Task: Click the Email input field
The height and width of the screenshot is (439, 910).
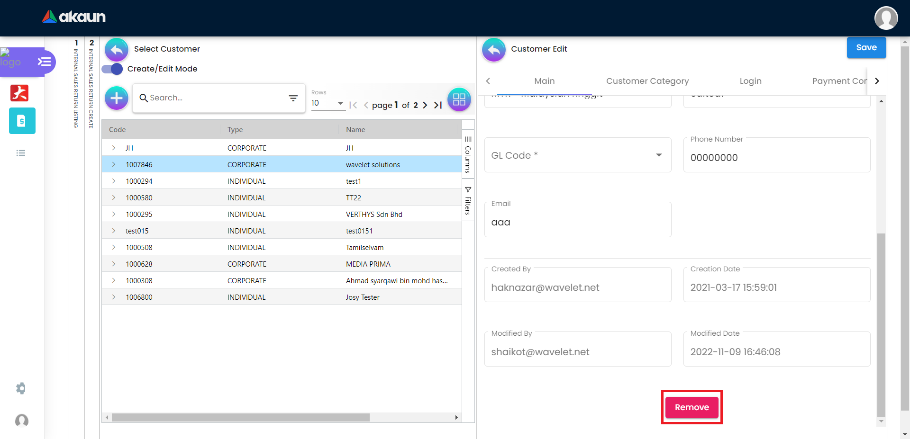Action: tap(577, 223)
